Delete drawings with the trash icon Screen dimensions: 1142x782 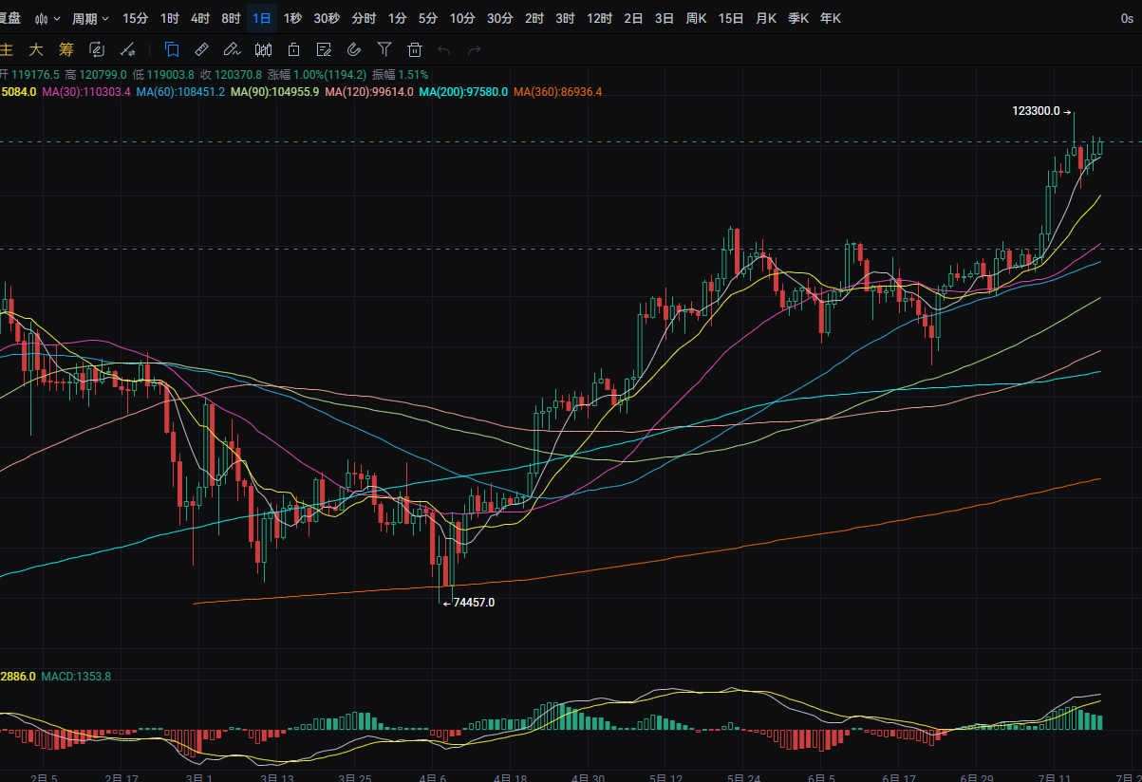point(415,50)
